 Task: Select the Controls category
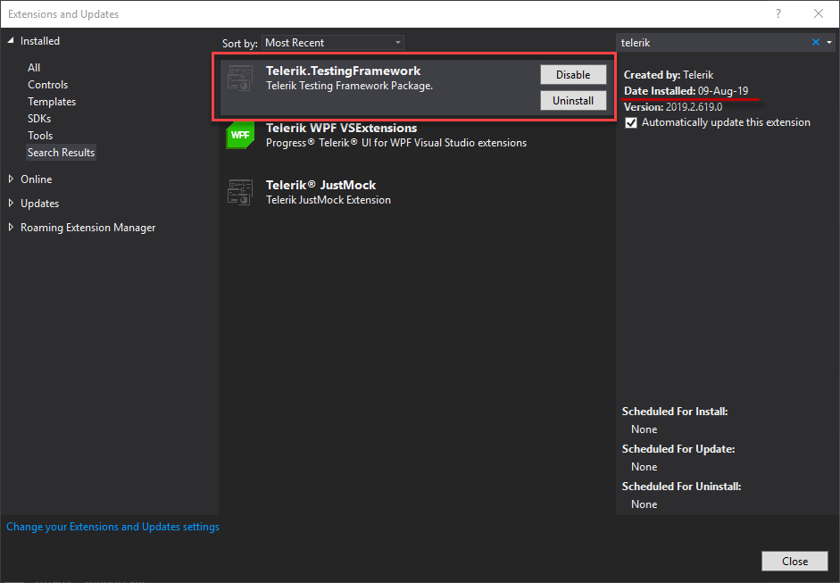pyautogui.click(x=47, y=85)
